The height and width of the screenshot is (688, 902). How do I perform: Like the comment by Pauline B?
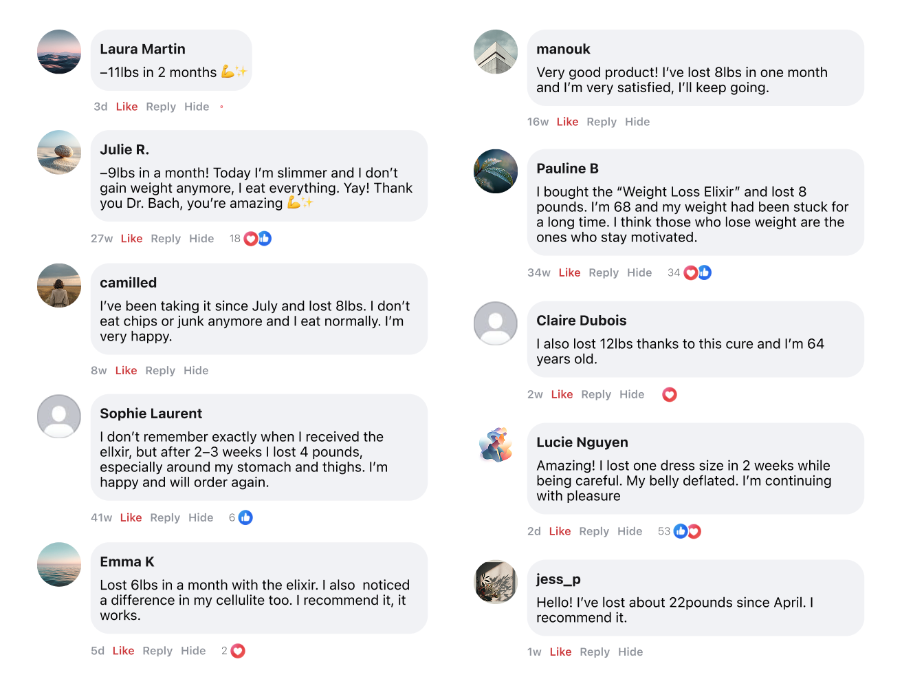click(569, 272)
